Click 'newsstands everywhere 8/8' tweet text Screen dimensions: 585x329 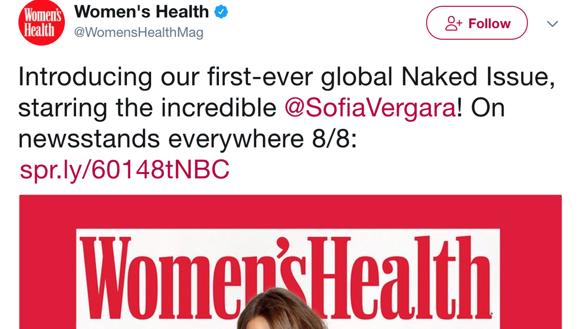[188, 139]
